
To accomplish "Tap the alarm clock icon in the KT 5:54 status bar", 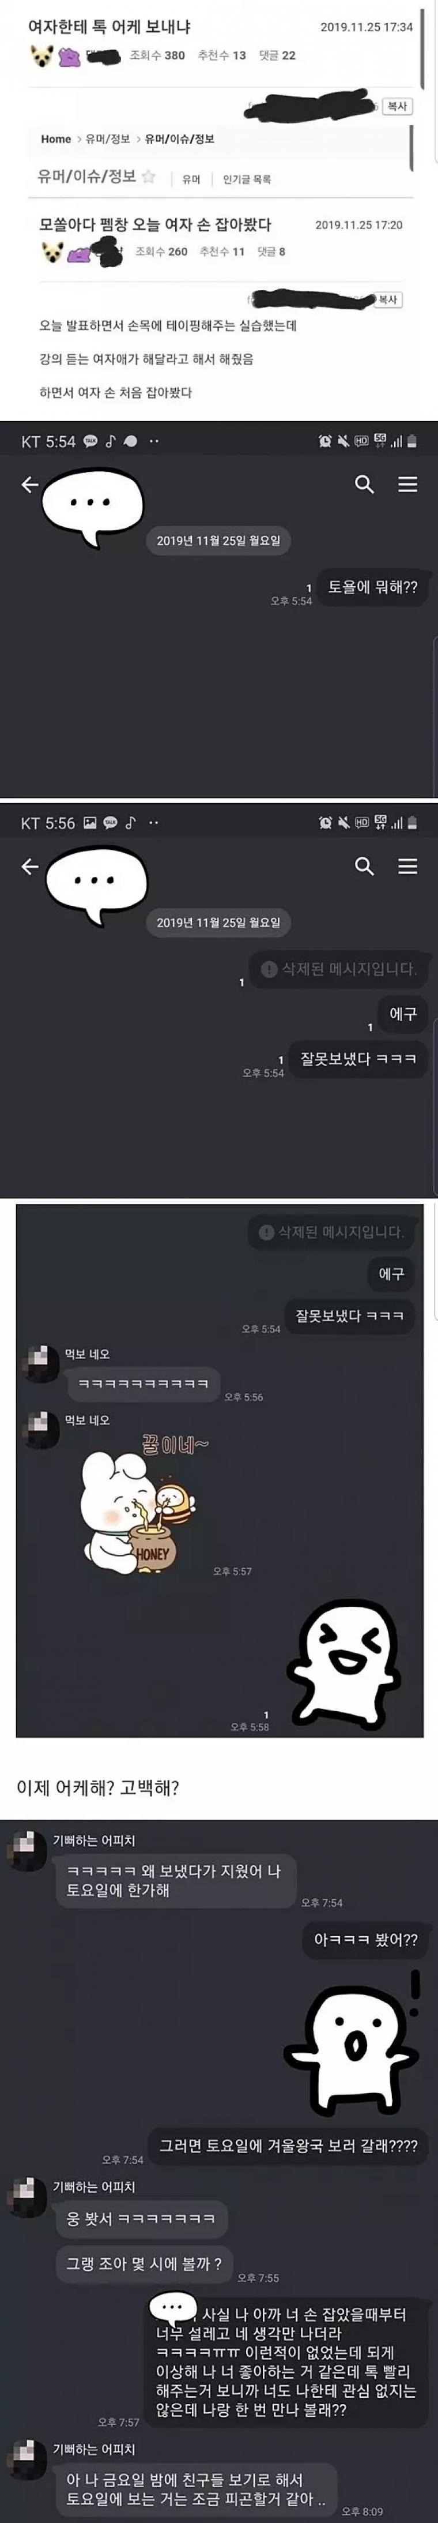I will tap(324, 442).
